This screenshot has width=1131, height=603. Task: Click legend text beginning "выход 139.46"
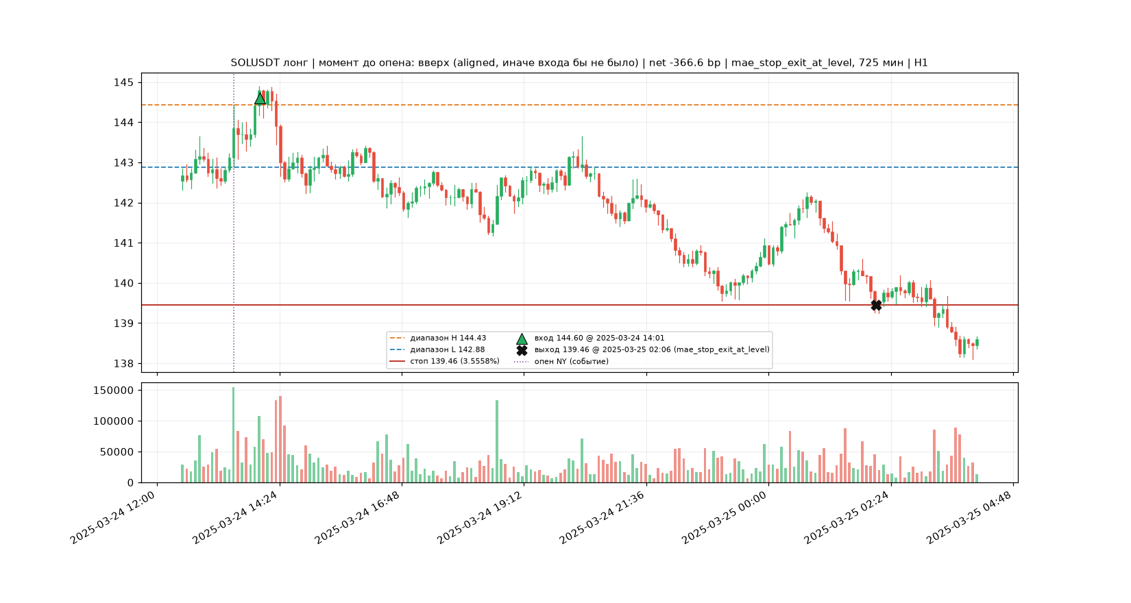pyautogui.click(x=652, y=349)
